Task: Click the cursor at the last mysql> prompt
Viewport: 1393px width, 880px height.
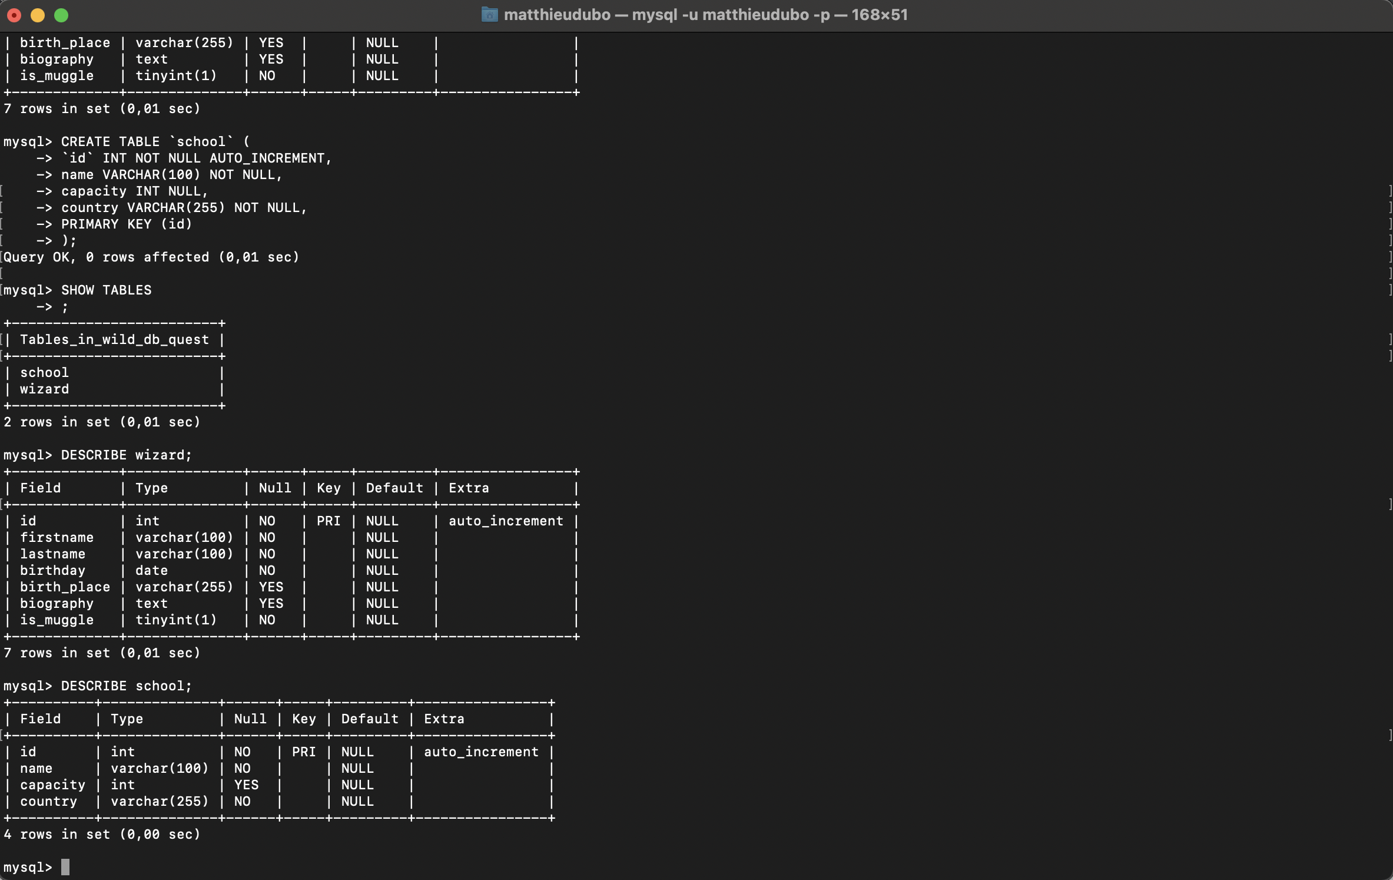Action: coord(65,867)
